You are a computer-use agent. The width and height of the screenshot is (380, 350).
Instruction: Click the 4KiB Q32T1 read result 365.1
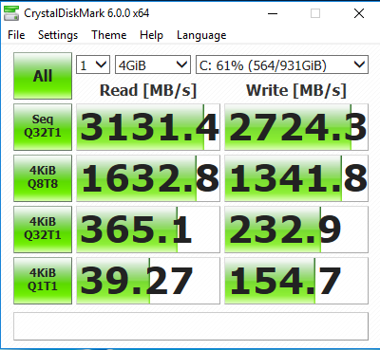point(148,230)
